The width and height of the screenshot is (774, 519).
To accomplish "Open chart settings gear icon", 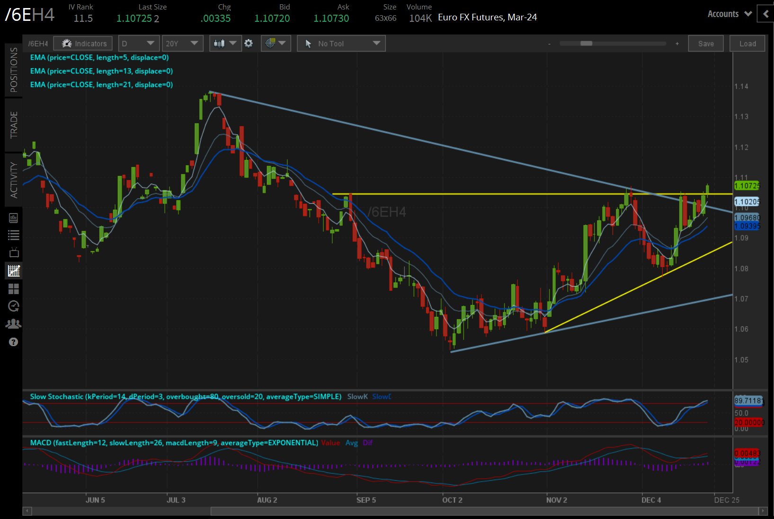I will pos(249,44).
